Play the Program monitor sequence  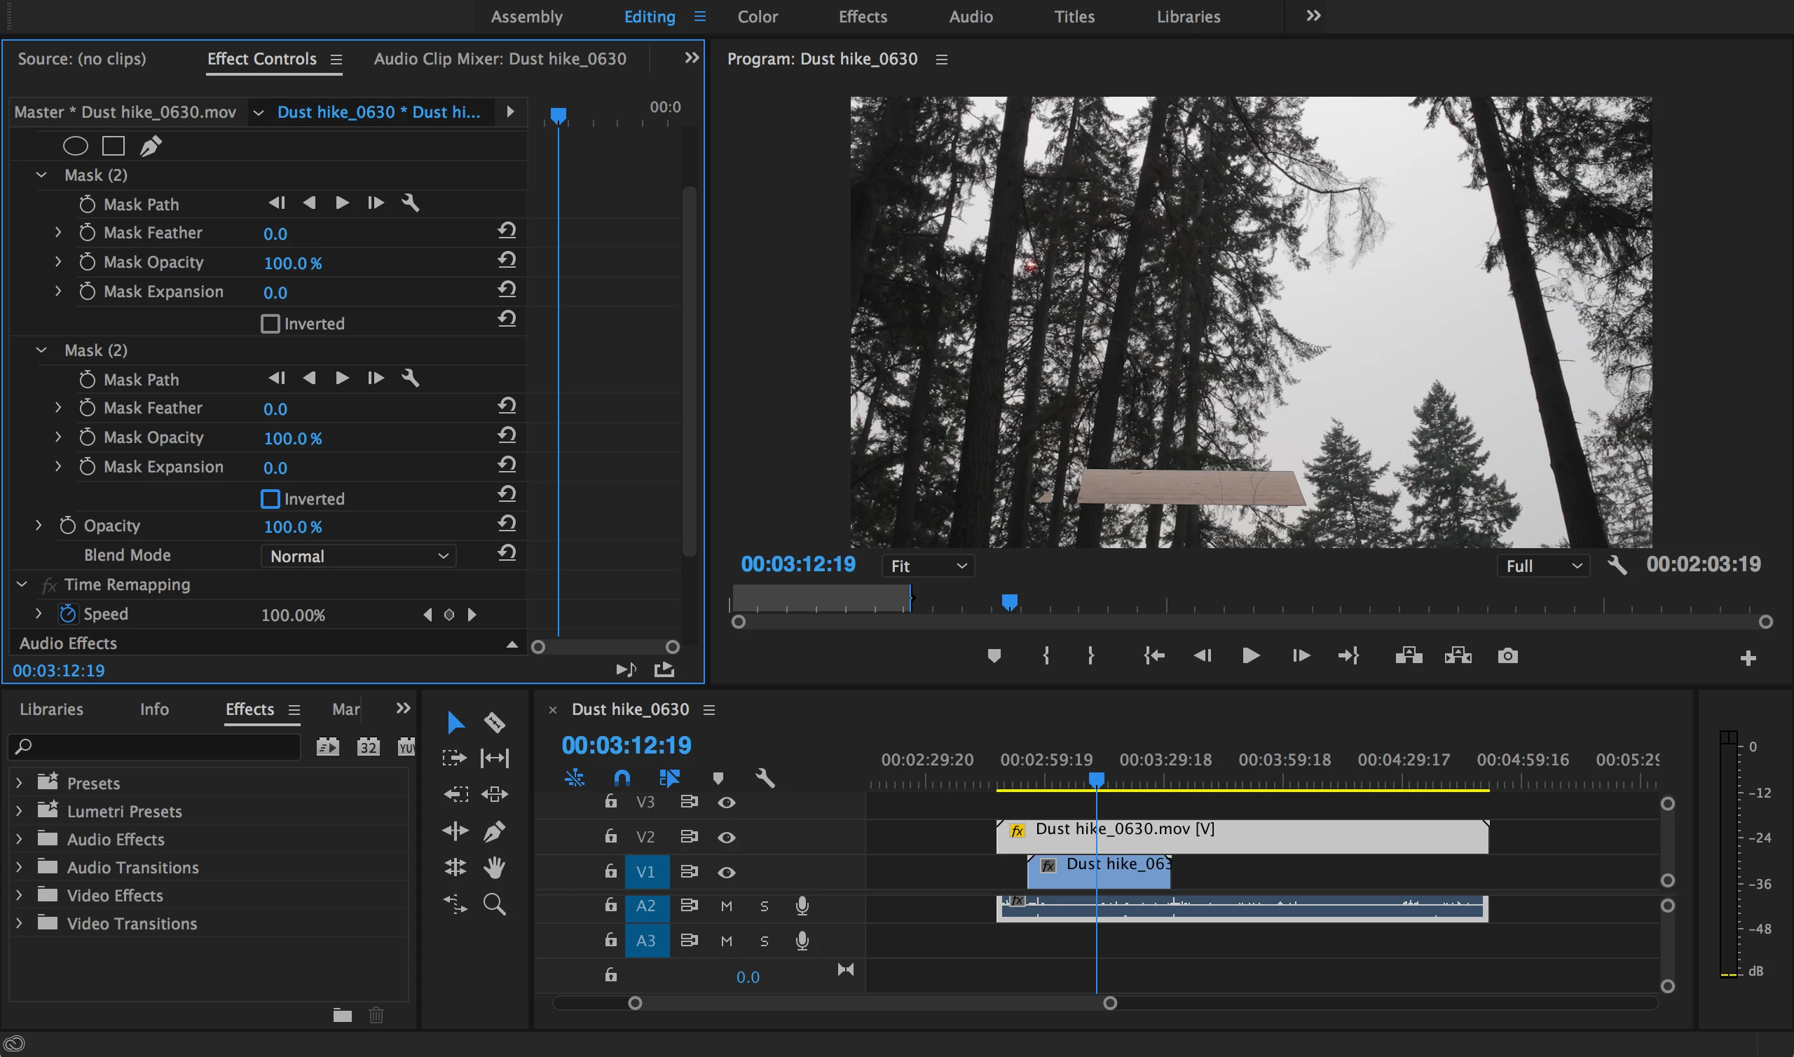pos(1250,655)
